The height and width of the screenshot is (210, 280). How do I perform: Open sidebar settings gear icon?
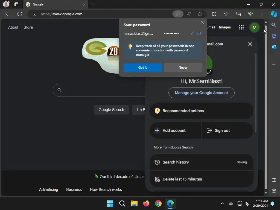click(x=274, y=191)
